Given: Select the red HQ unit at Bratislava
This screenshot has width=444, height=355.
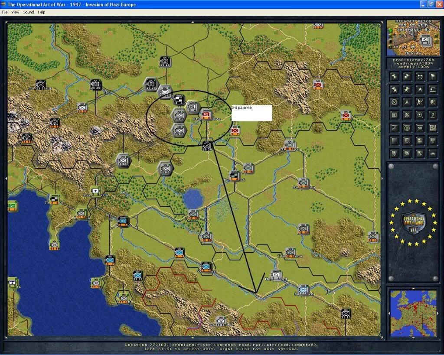Looking at the screenshot, I should tap(206, 115).
